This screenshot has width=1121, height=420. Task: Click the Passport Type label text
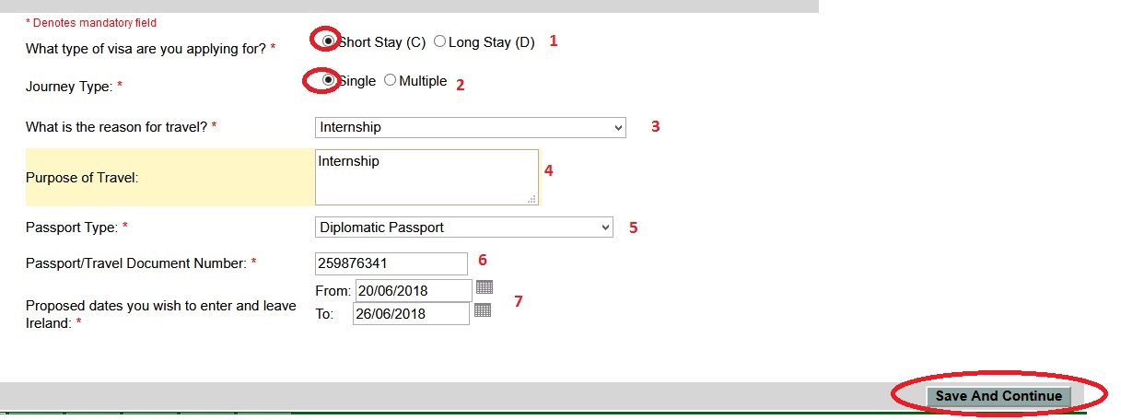pyautogui.click(x=72, y=227)
